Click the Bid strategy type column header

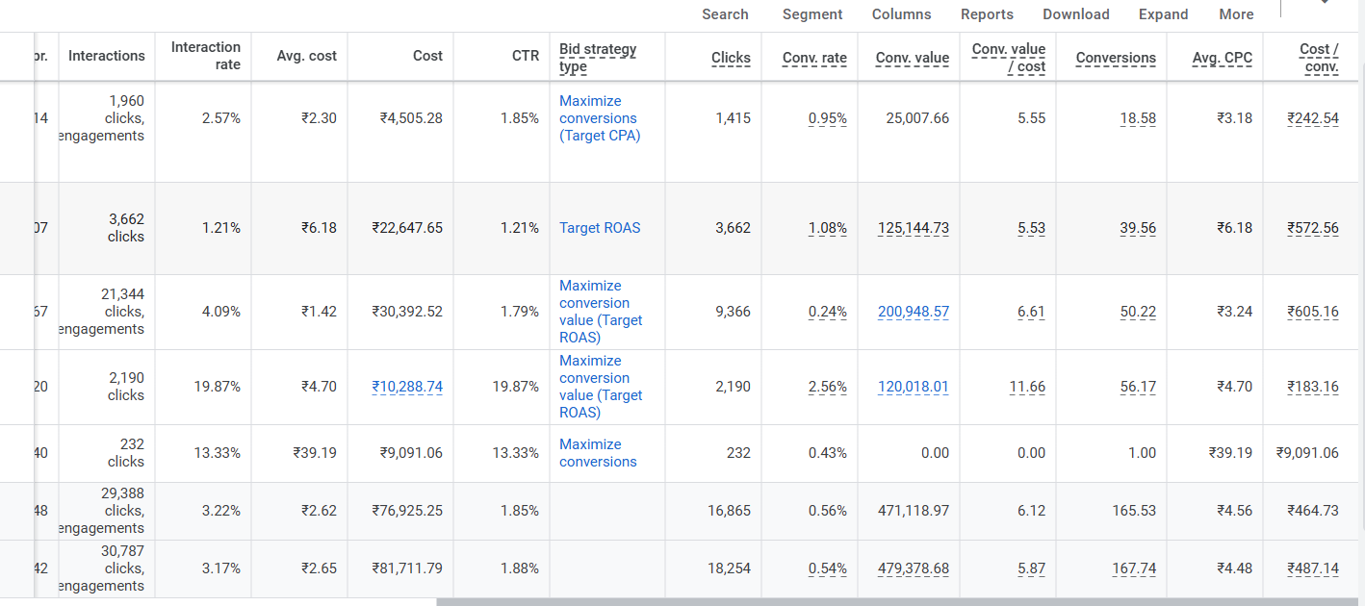(x=598, y=58)
